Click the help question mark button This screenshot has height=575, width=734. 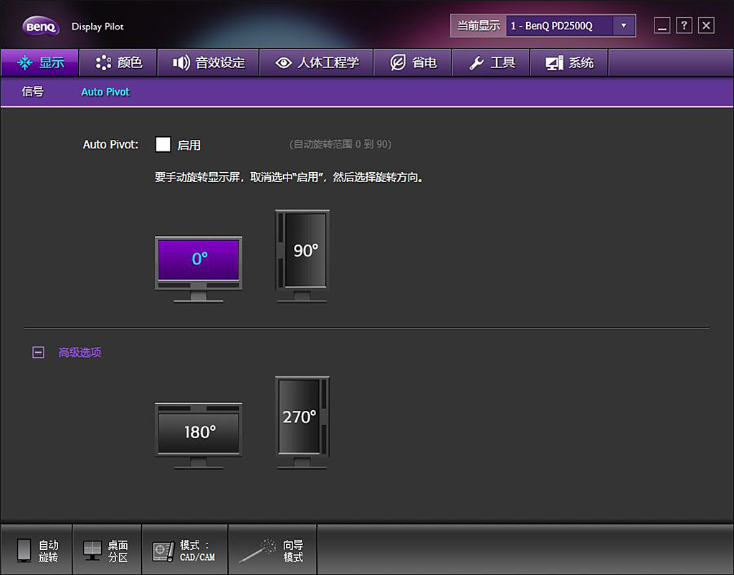684,25
